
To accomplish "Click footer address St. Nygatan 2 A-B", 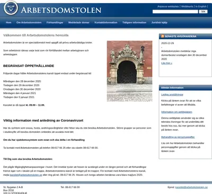I will point(13,187).
